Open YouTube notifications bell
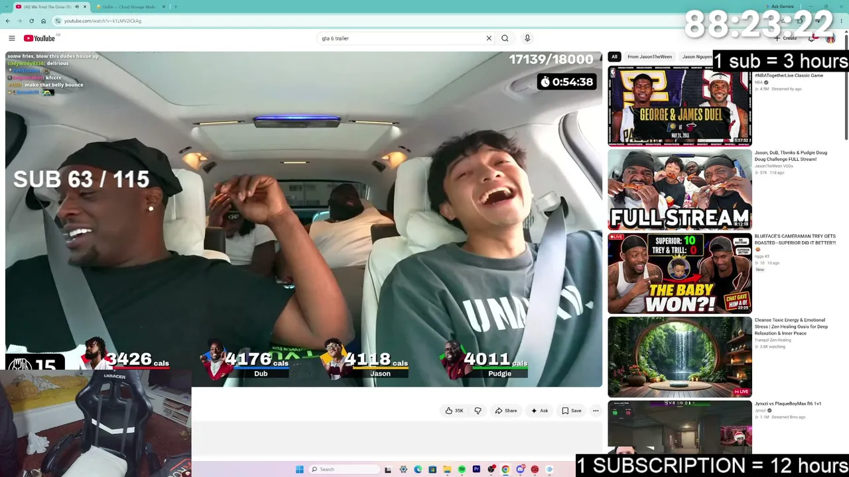The height and width of the screenshot is (477, 849). point(811,38)
